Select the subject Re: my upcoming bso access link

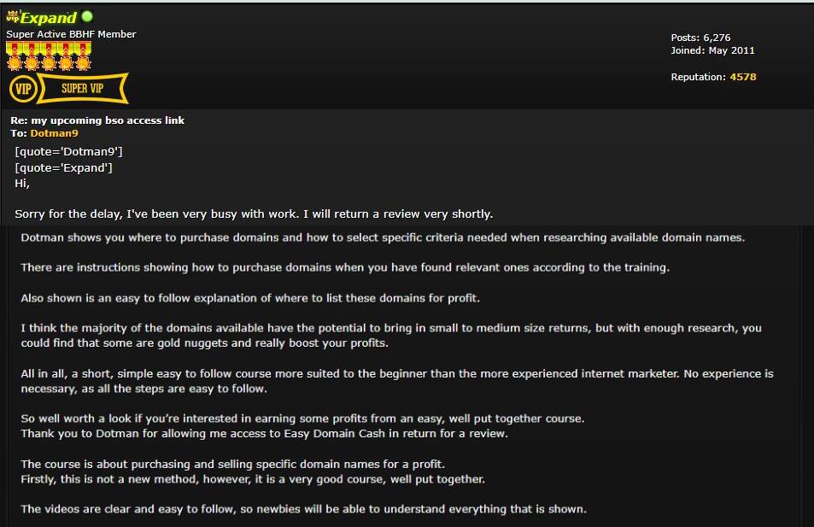point(97,120)
